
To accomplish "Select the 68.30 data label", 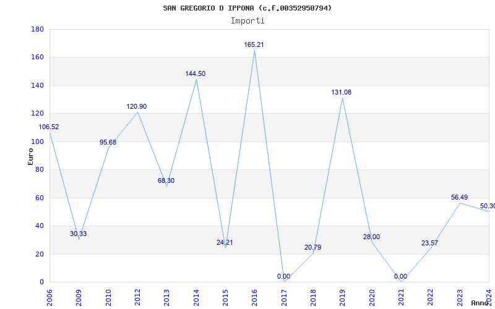I will click(166, 181).
